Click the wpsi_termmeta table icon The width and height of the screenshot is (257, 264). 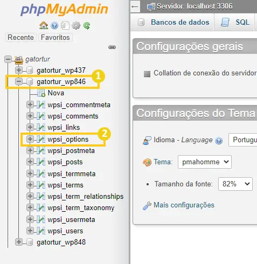pos(41,173)
